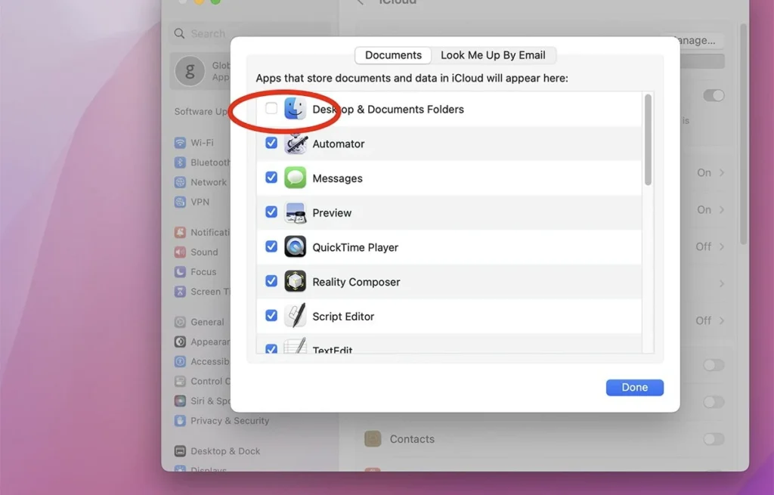
Task: Click the Manage... button in the iCloud window
Action: (701, 41)
